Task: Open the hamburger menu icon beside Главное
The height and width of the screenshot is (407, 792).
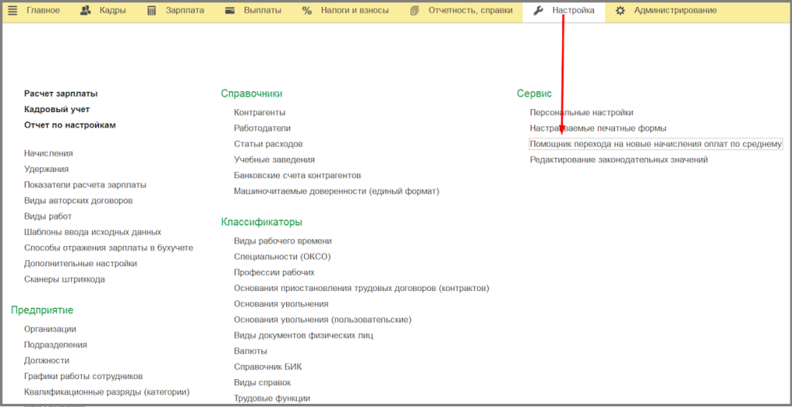Action: 13,10
